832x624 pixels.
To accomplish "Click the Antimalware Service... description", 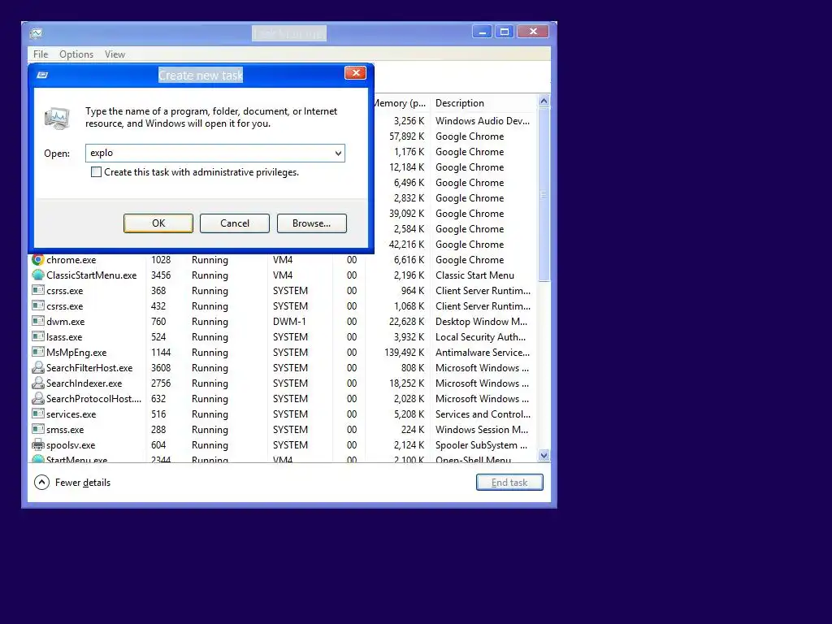I will 483,353.
